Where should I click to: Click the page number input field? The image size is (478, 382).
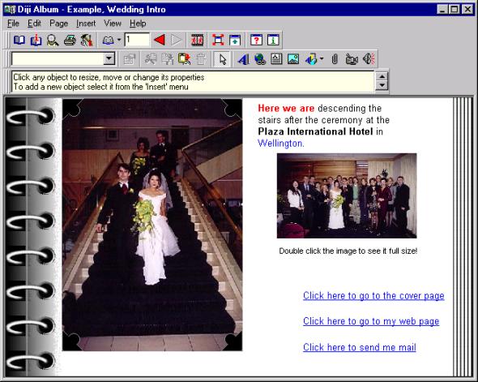tap(137, 40)
